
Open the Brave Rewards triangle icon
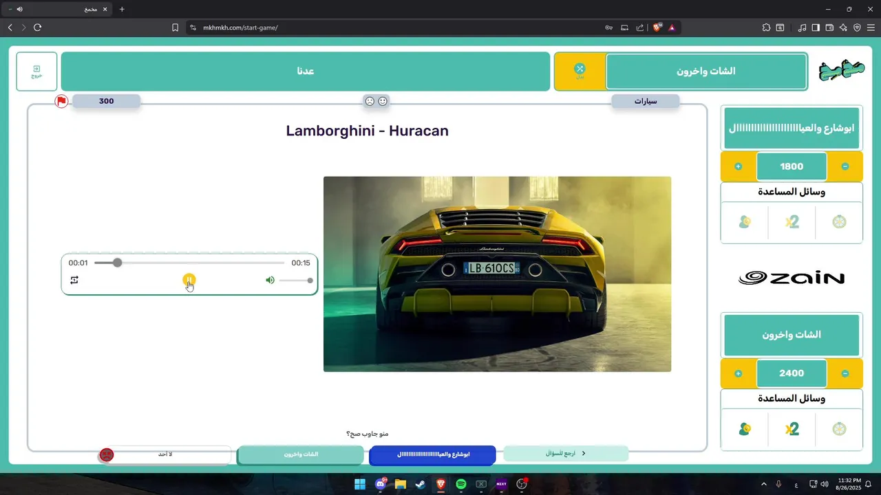(672, 27)
